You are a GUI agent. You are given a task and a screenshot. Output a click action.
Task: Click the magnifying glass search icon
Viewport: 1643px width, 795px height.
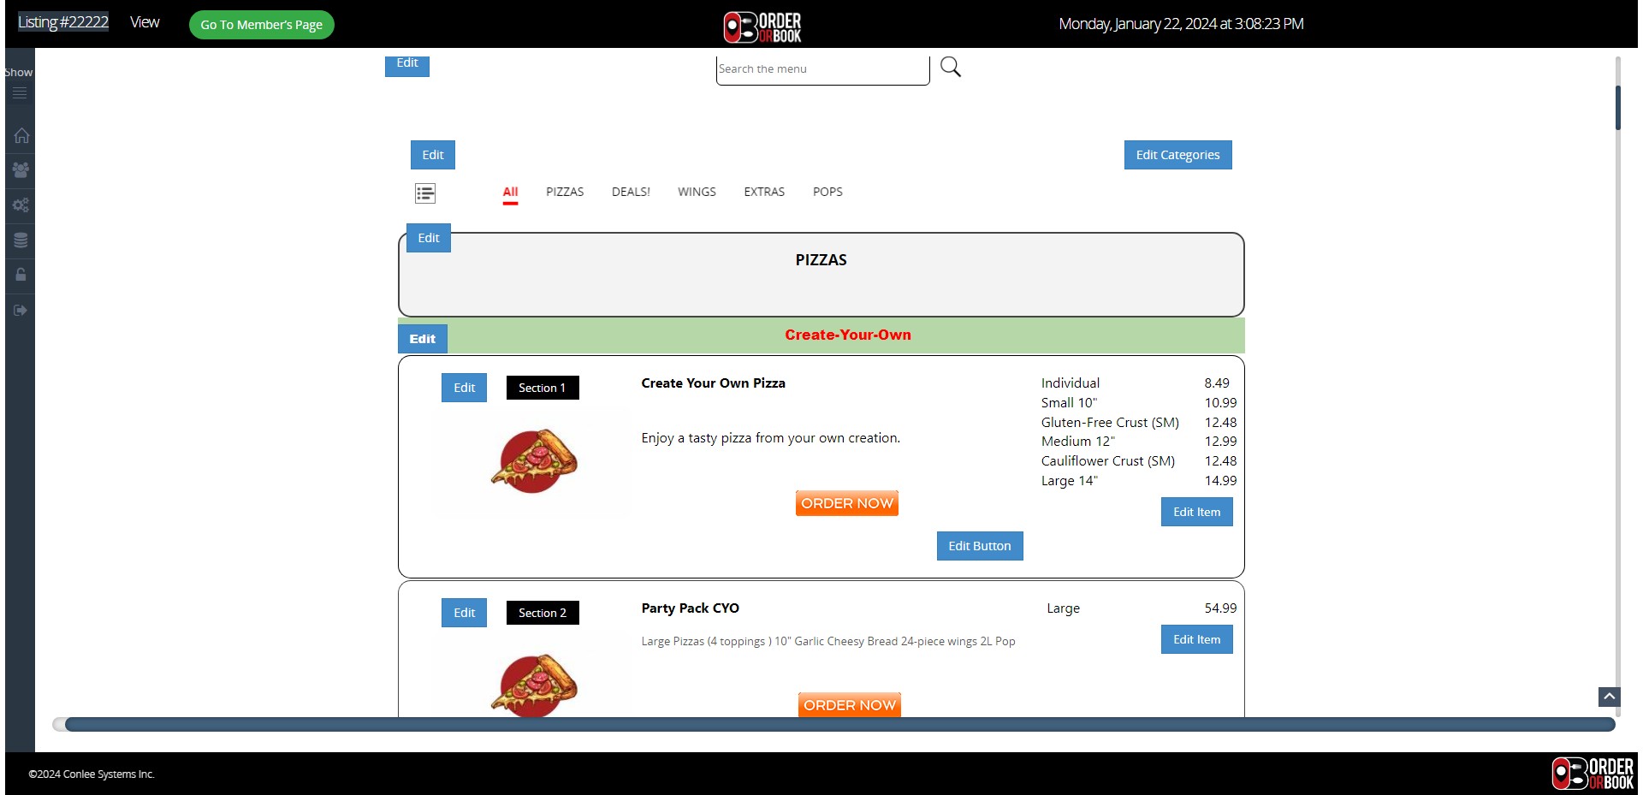[950, 67]
